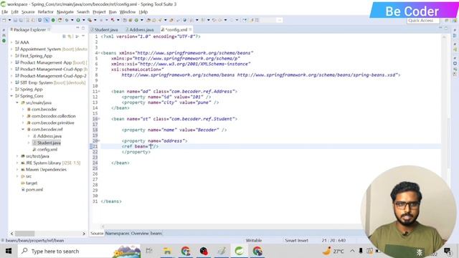Click 'Writable' in the status bar

(x=254, y=241)
